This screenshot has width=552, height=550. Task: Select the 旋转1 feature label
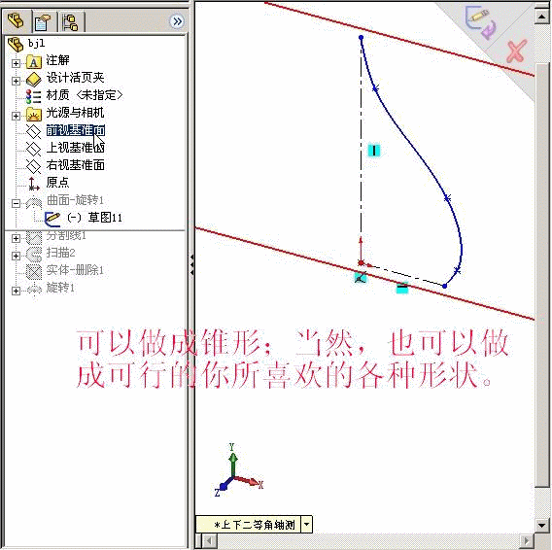click(60, 288)
